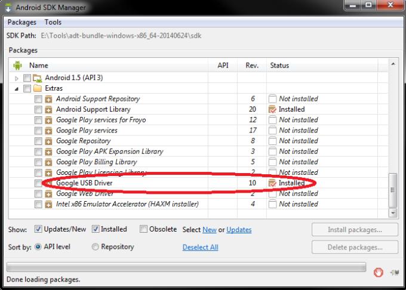Click not-installed status icon for Google Play services

(x=272, y=131)
